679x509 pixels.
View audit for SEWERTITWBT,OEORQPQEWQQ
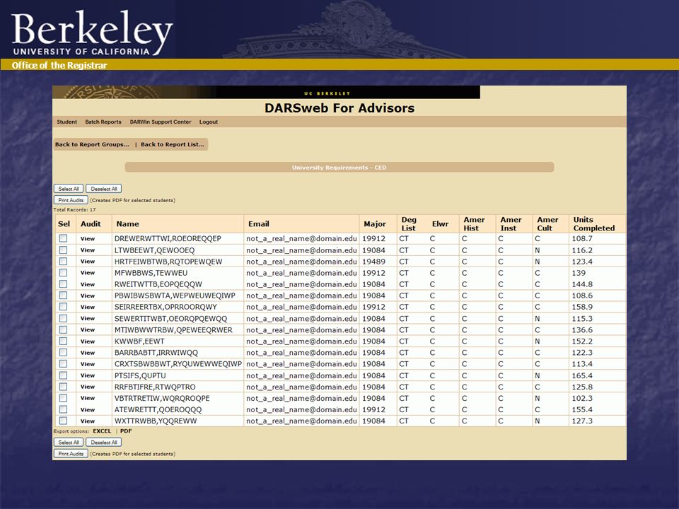(x=88, y=319)
